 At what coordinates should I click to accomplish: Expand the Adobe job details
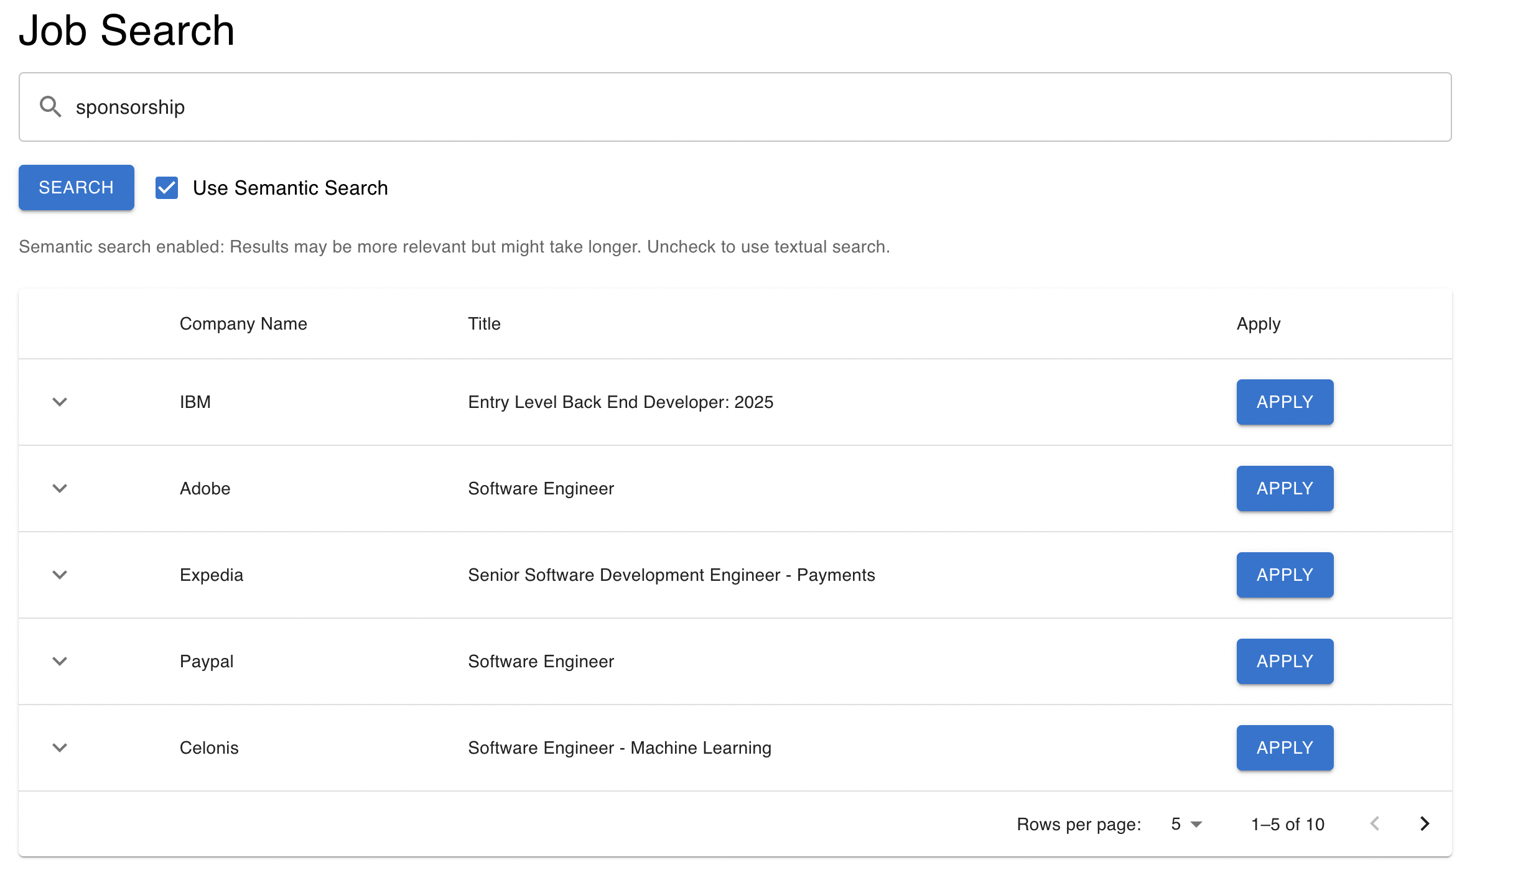(x=60, y=488)
